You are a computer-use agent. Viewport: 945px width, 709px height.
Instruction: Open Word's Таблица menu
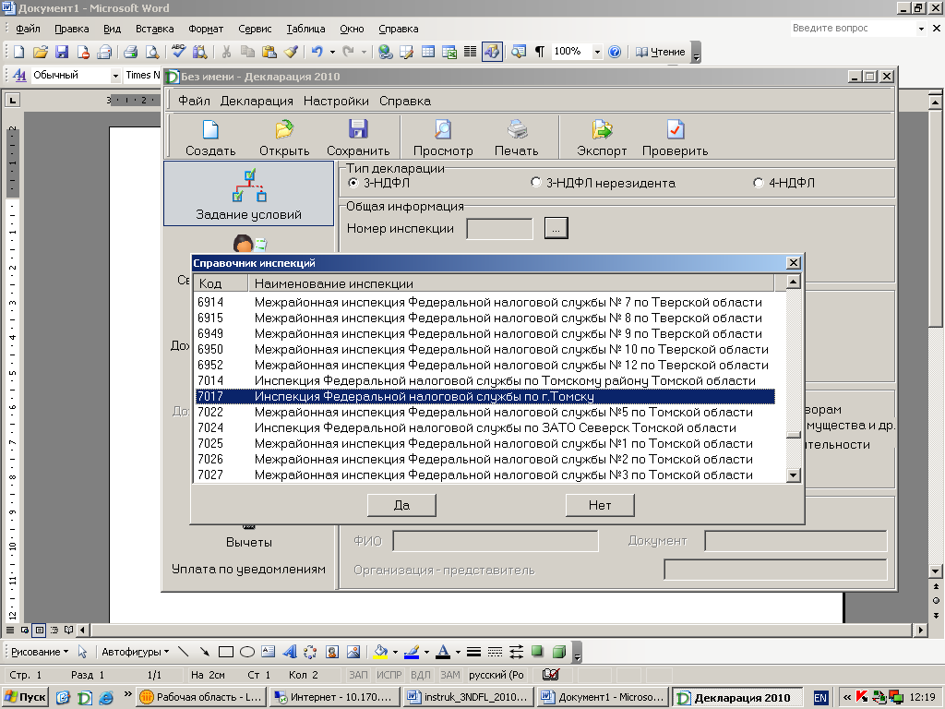(x=305, y=29)
